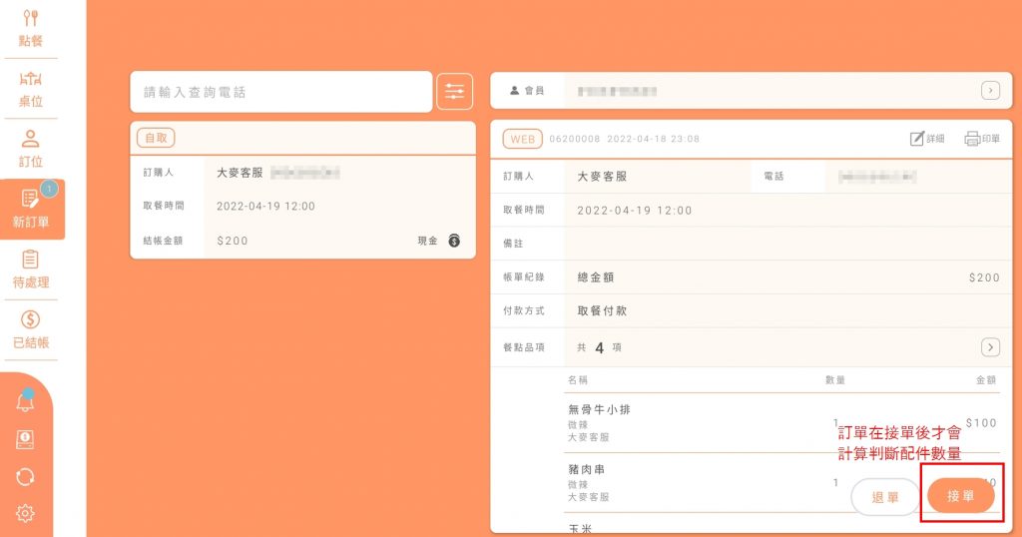Open 詳細 order details
This screenshot has height=537, width=1022.
[927, 139]
